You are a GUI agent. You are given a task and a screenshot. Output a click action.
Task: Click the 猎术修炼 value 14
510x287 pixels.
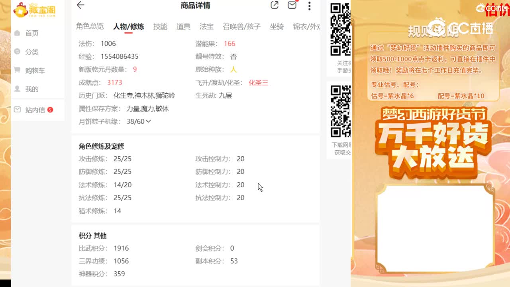[117, 211]
